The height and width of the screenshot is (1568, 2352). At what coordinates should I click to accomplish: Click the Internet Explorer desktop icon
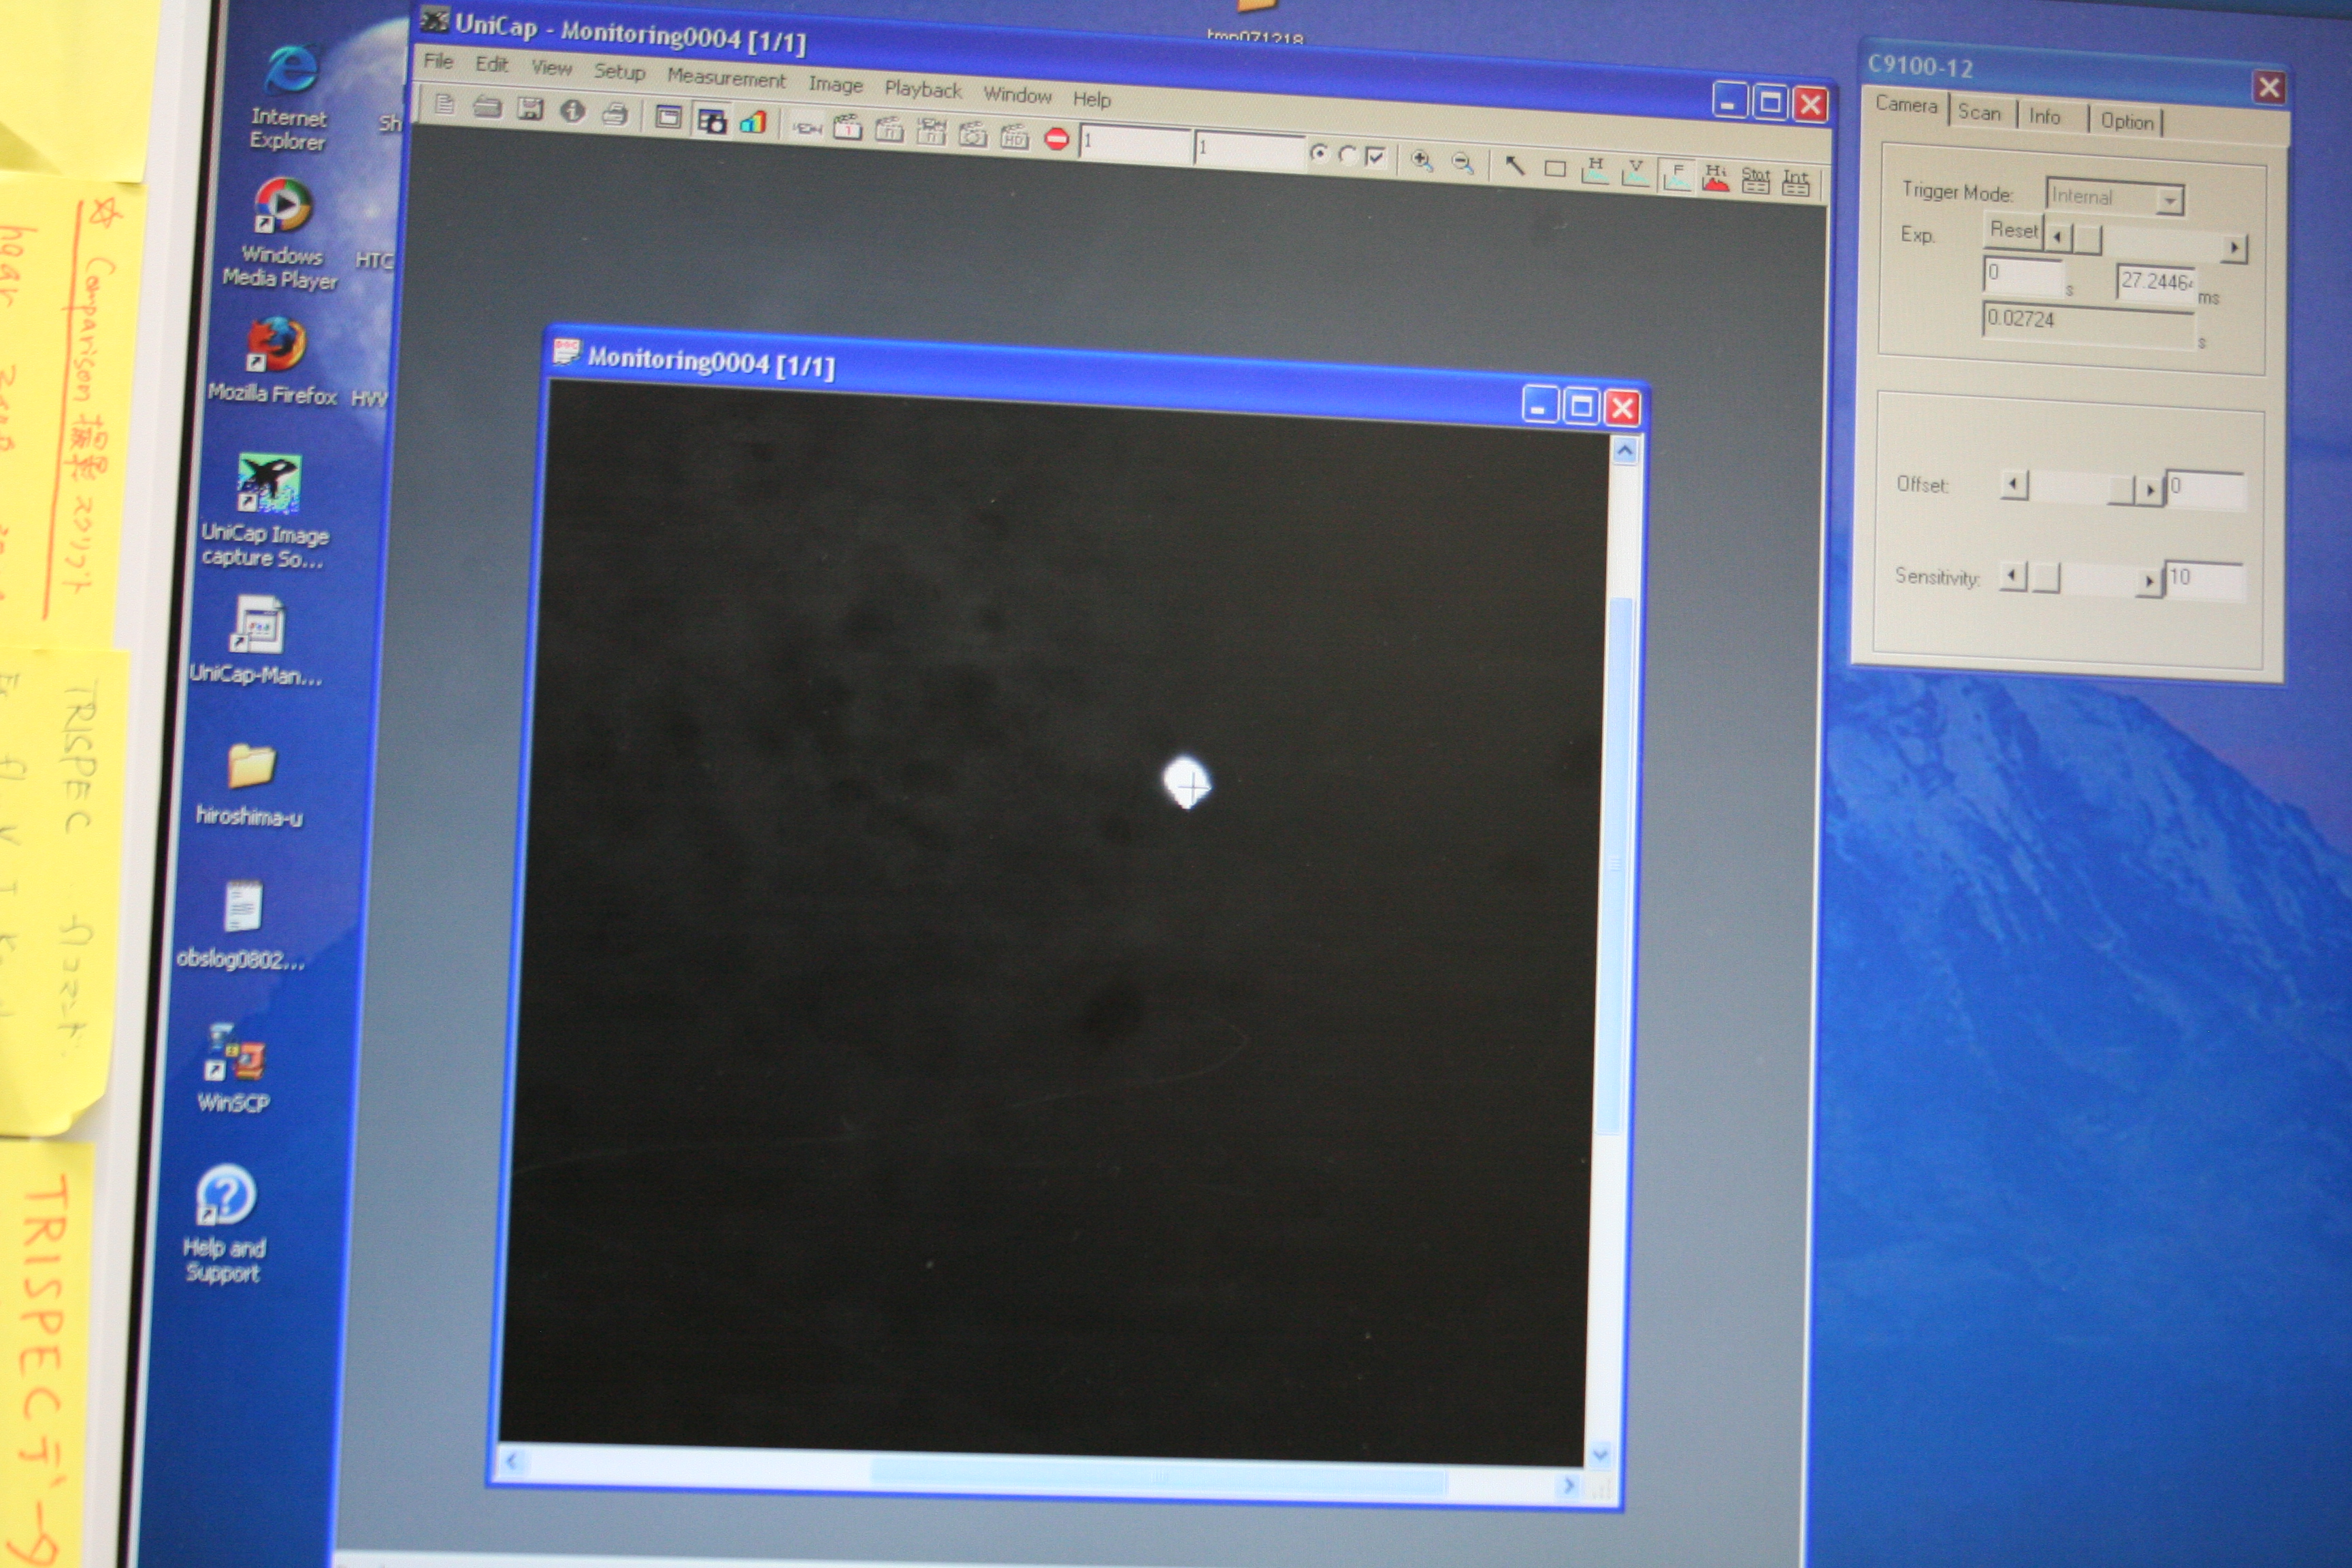[x=289, y=98]
